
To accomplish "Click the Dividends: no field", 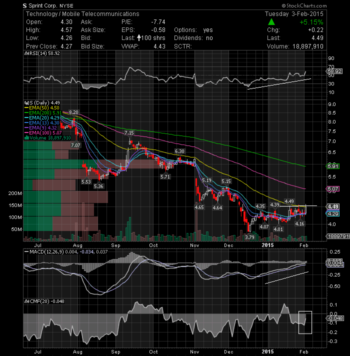I will 193,38.
